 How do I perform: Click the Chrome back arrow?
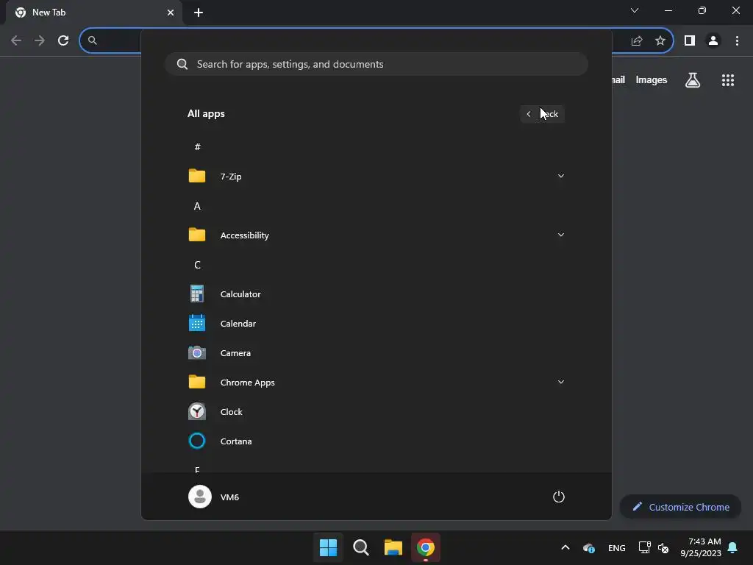[16, 40]
